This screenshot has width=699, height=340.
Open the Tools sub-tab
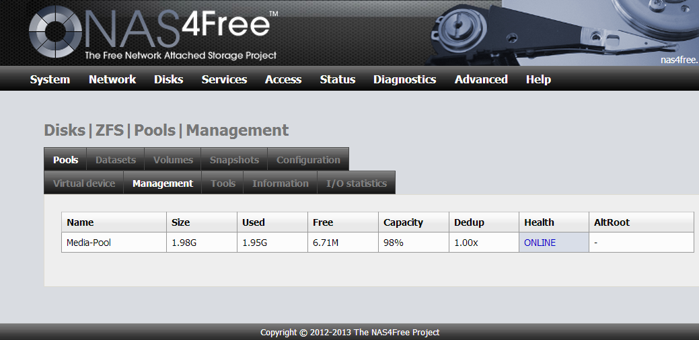(x=223, y=183)
